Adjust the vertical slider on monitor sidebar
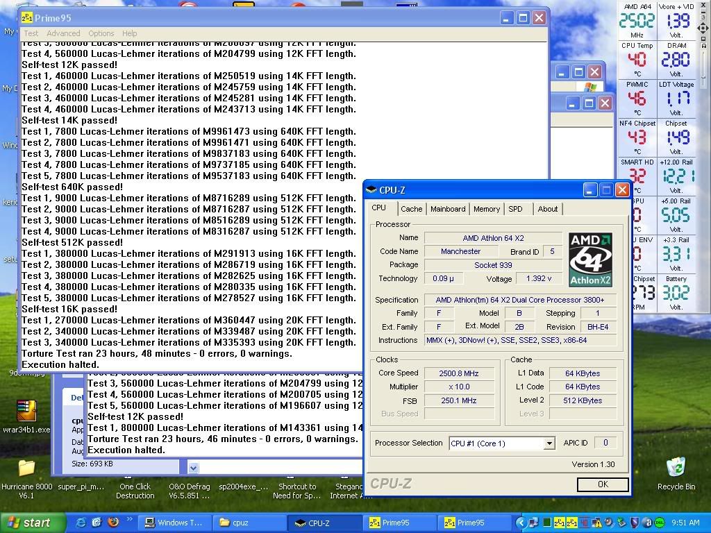The width and height of the screenshot is (711, 533). (x=704, y=68)
